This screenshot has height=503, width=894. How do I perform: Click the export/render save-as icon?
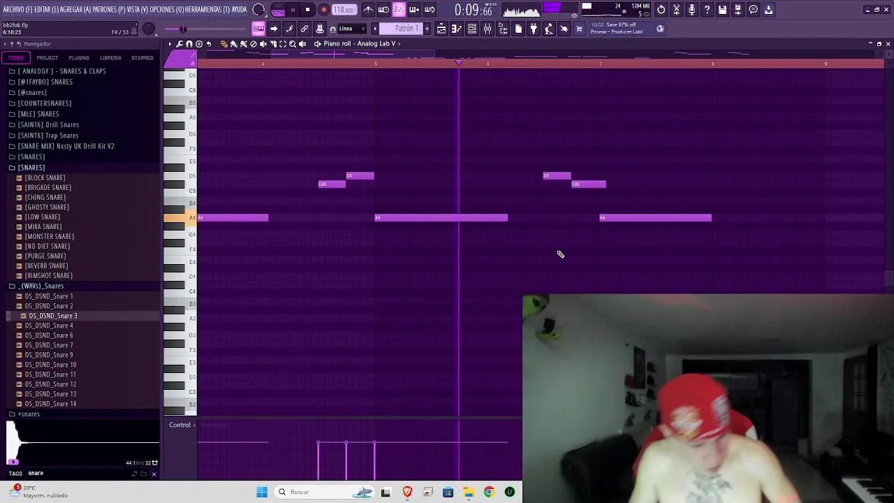tap(738, 10)
